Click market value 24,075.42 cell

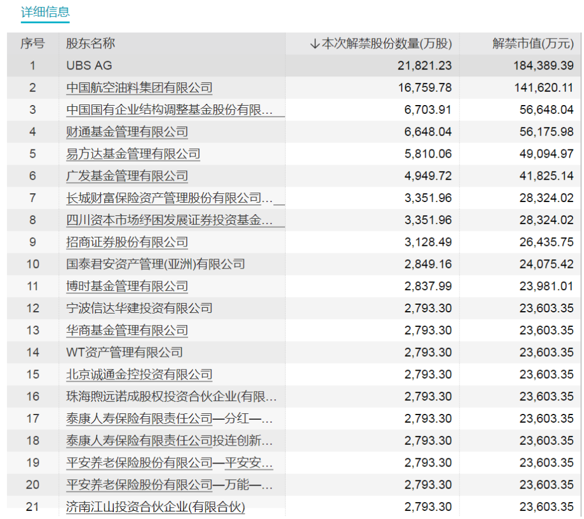tap(547, 264)
